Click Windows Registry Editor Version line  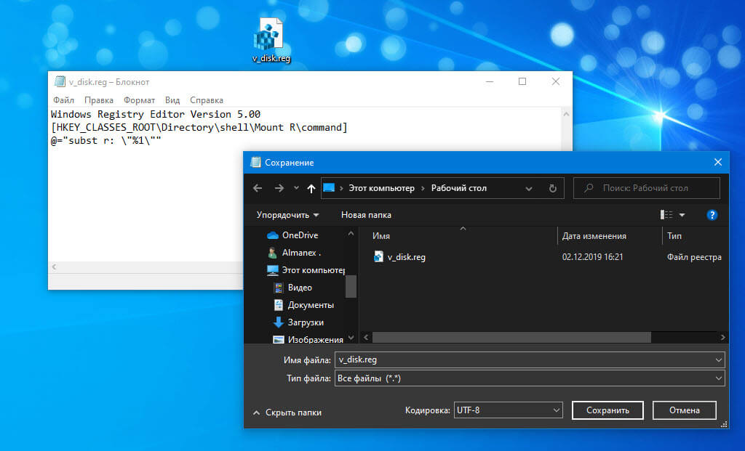(156, 114)
